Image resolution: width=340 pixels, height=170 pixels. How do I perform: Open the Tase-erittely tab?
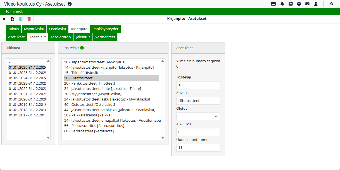(61, 37)
